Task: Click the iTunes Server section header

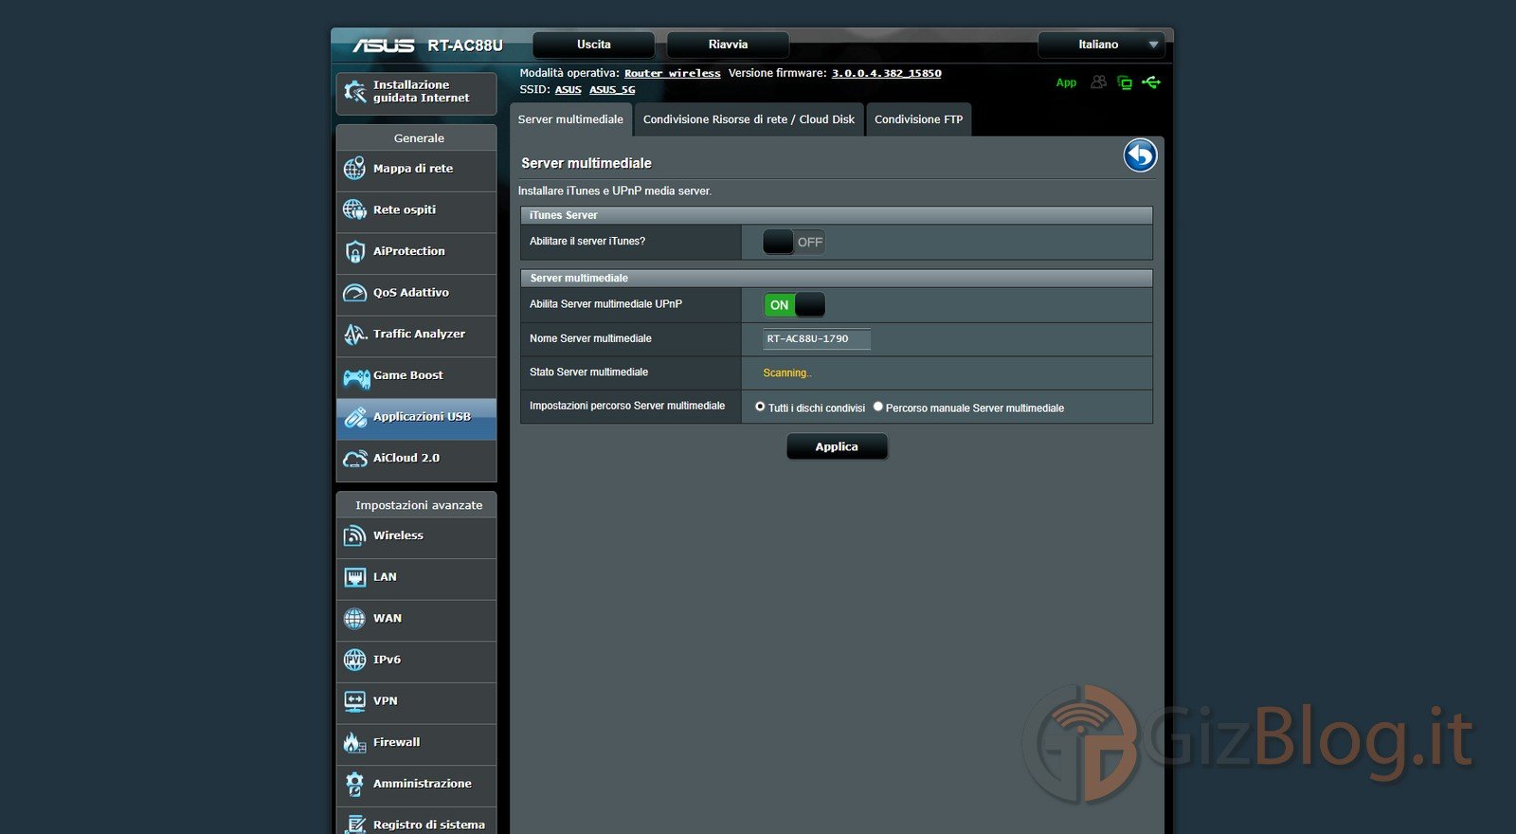Action: [x=837, y=215]
